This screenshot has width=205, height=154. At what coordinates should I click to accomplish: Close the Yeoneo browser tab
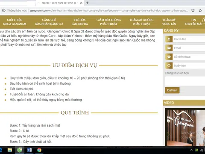pyautogui.click(x=81, y=3)
